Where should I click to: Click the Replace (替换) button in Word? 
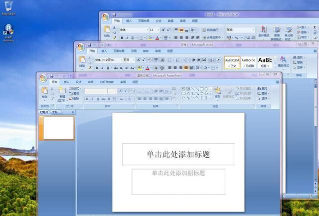tap(298, 62)
